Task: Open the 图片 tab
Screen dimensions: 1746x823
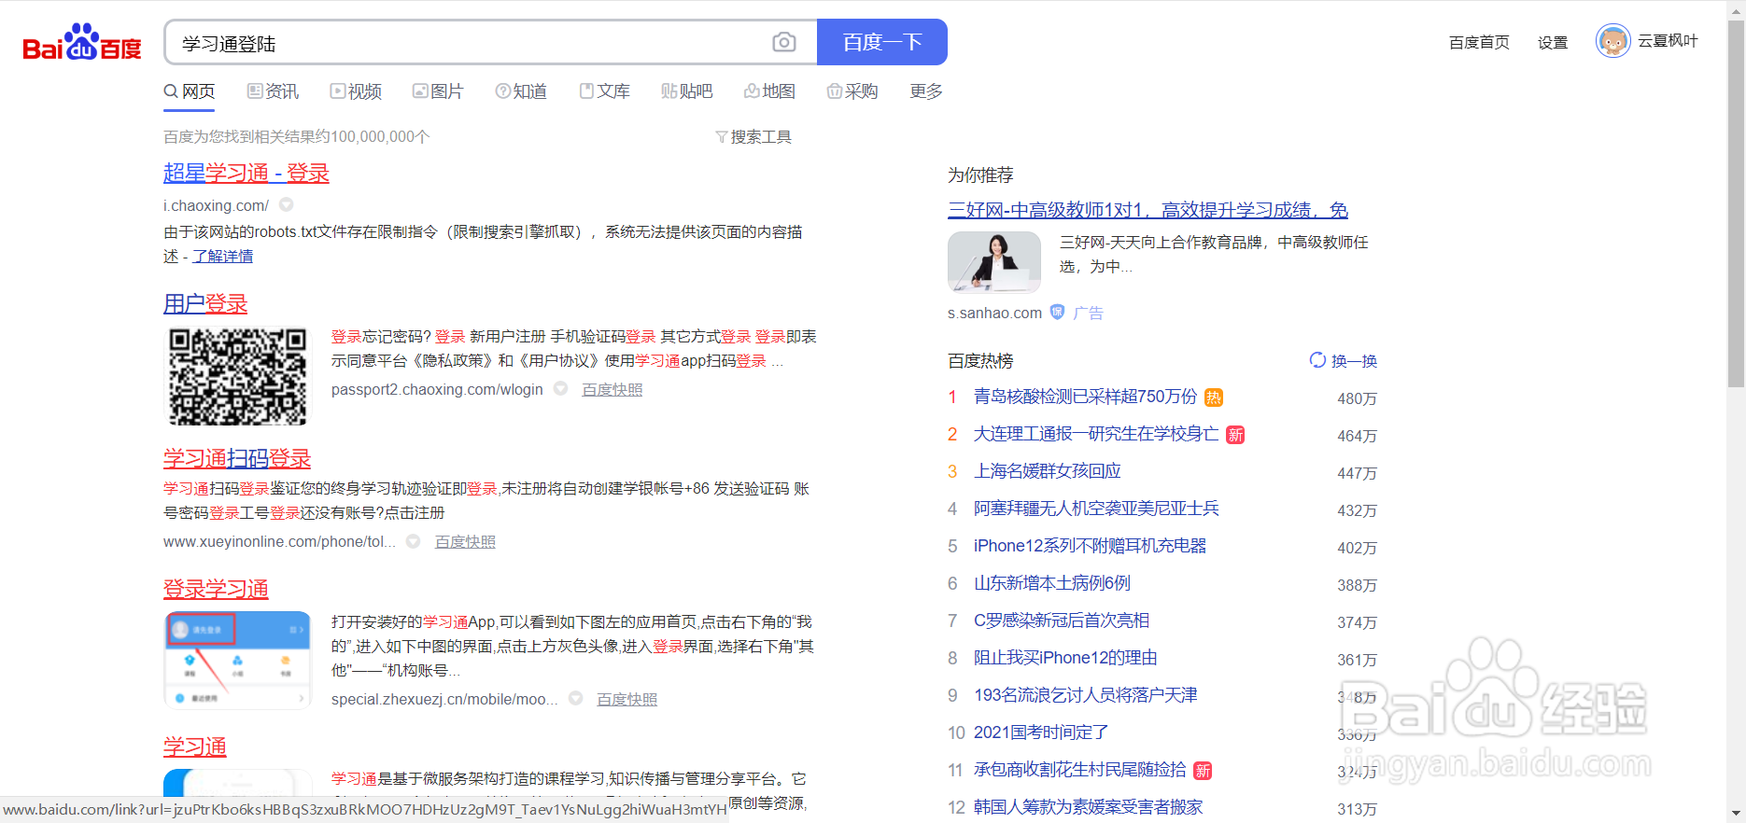Action: pyautogui.click(x=438, y=91)
